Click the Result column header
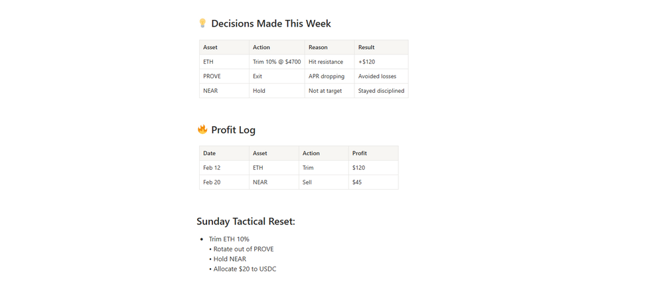667x286 pixels. pos(381,47)
